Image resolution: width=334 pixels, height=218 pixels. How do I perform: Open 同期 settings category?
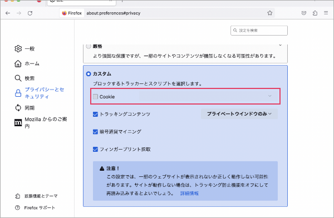[x=30, y=108]
